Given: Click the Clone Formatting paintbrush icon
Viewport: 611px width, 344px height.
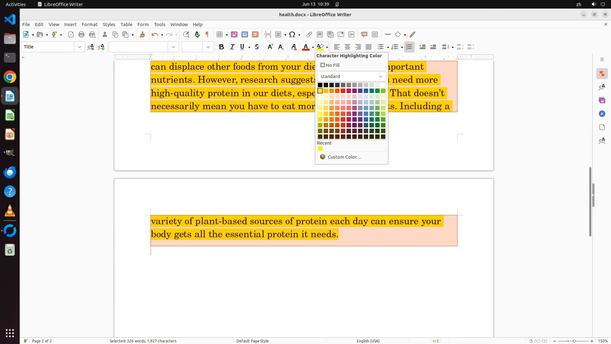Looking at the screenshot, I should 142,35.
